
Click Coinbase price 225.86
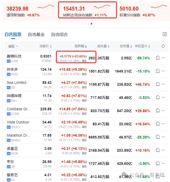pyautogui.click(x=46, y=109)
